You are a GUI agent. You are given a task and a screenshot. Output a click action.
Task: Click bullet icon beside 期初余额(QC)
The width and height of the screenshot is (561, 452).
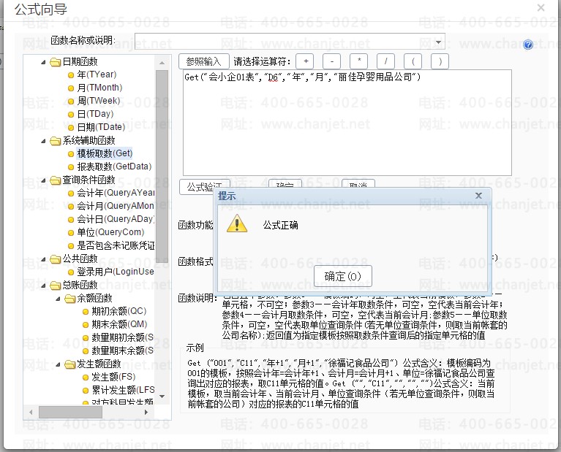pos(86,312)
